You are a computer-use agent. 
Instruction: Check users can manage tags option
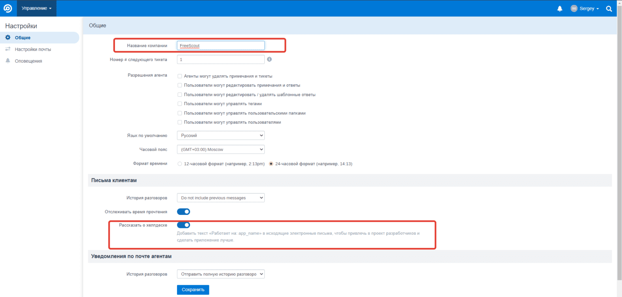180,104
